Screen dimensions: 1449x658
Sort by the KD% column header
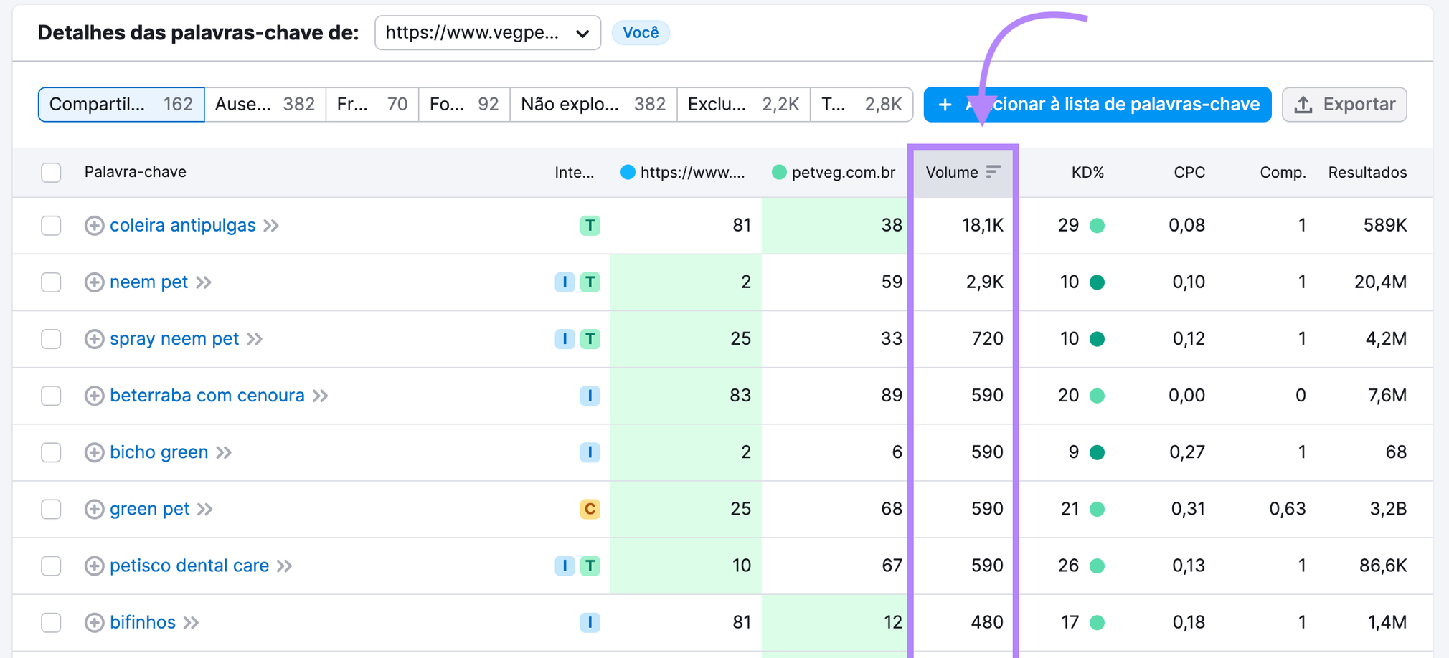[x=1087, y=173]
